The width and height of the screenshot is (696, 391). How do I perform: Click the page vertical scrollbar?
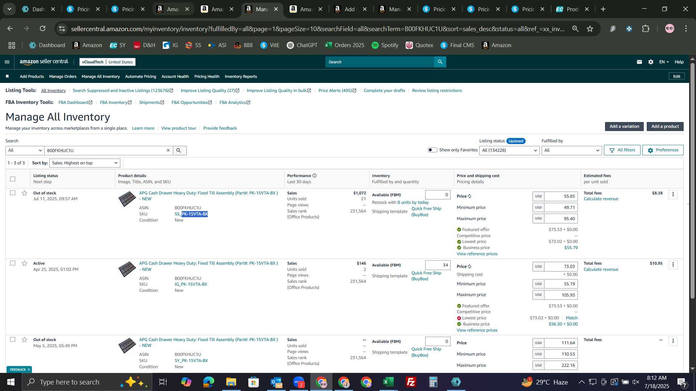click(692, 181)
